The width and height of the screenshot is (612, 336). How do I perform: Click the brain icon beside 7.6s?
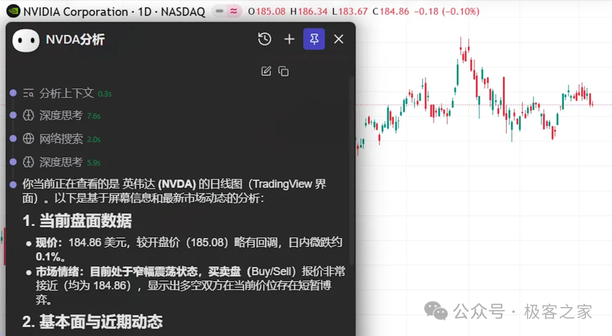[x=28, y=116]
